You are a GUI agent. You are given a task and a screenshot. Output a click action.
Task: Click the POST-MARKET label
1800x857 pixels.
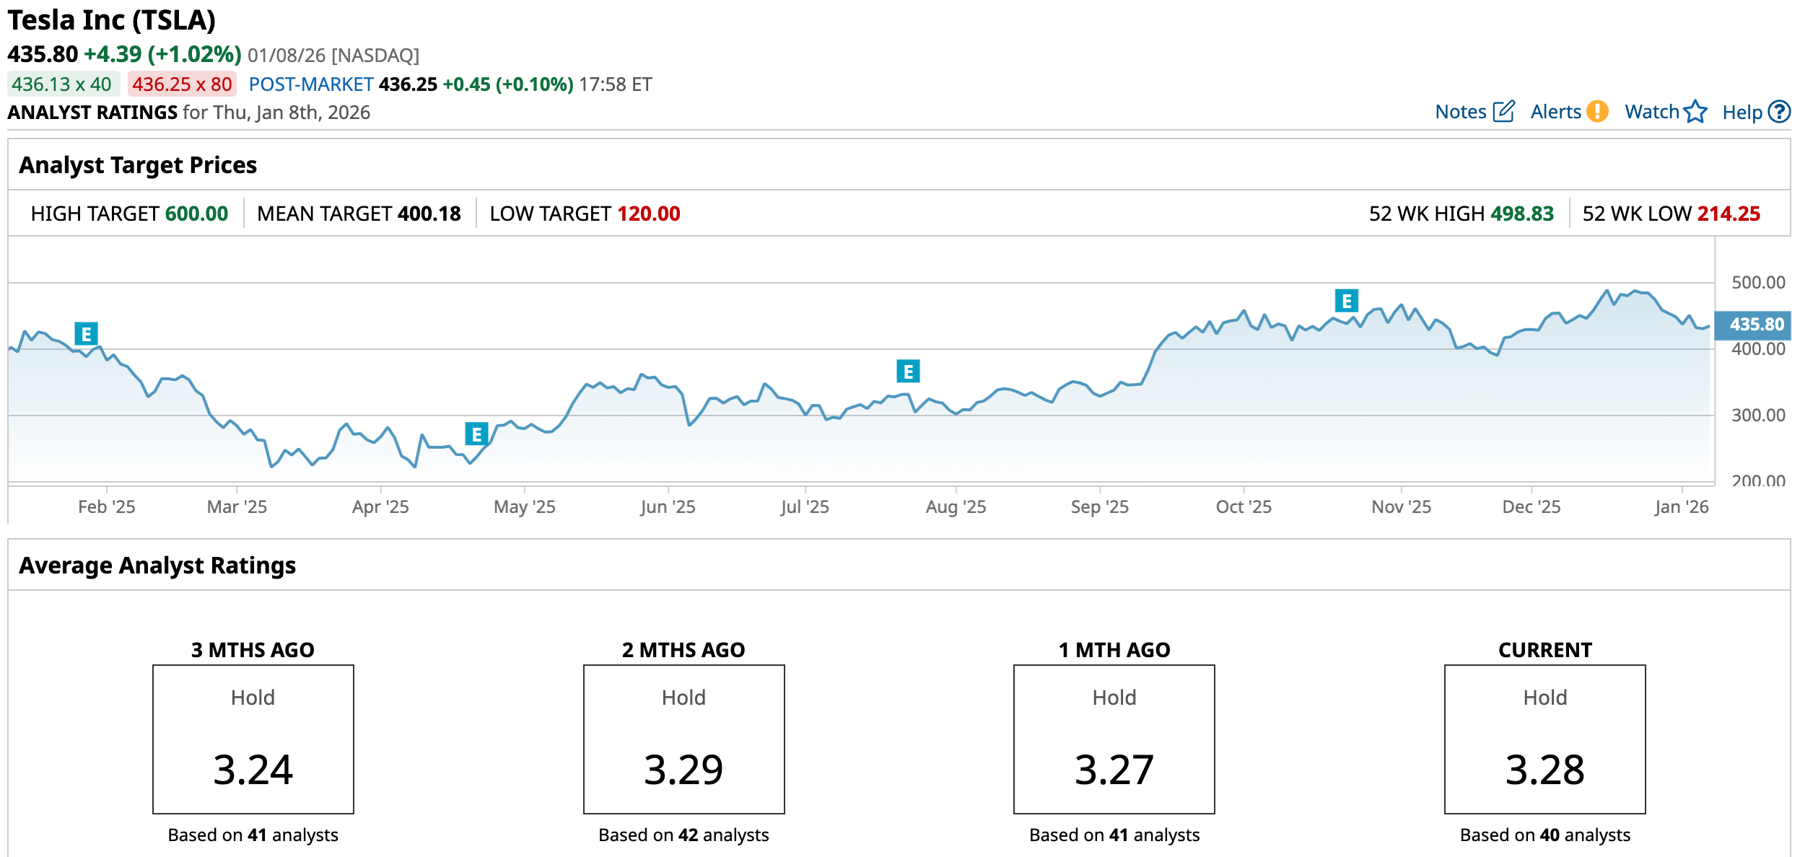pyautogui.click(x=311, y=84)
